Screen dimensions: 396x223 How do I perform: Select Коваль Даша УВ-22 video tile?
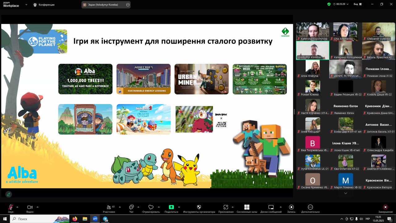(x=379, y=87)
